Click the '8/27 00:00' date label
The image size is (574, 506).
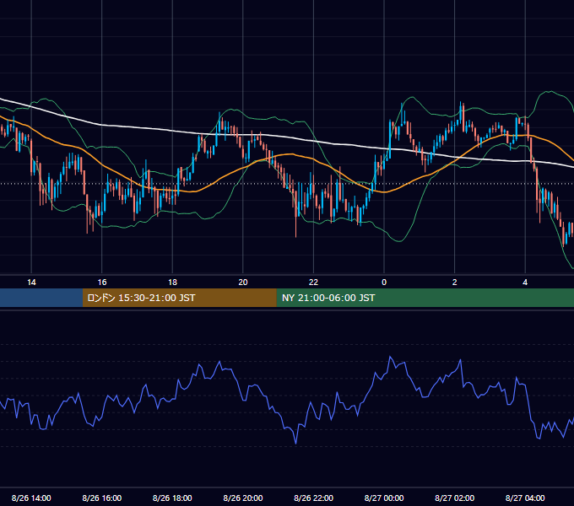pos(384,498)
